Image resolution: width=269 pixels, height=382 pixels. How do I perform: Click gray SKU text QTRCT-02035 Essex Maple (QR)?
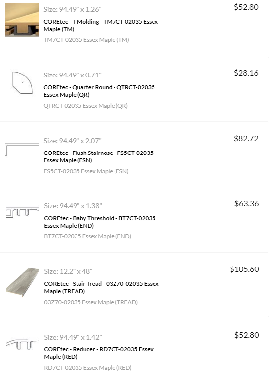pyautogui.click(x=85, y=106)
